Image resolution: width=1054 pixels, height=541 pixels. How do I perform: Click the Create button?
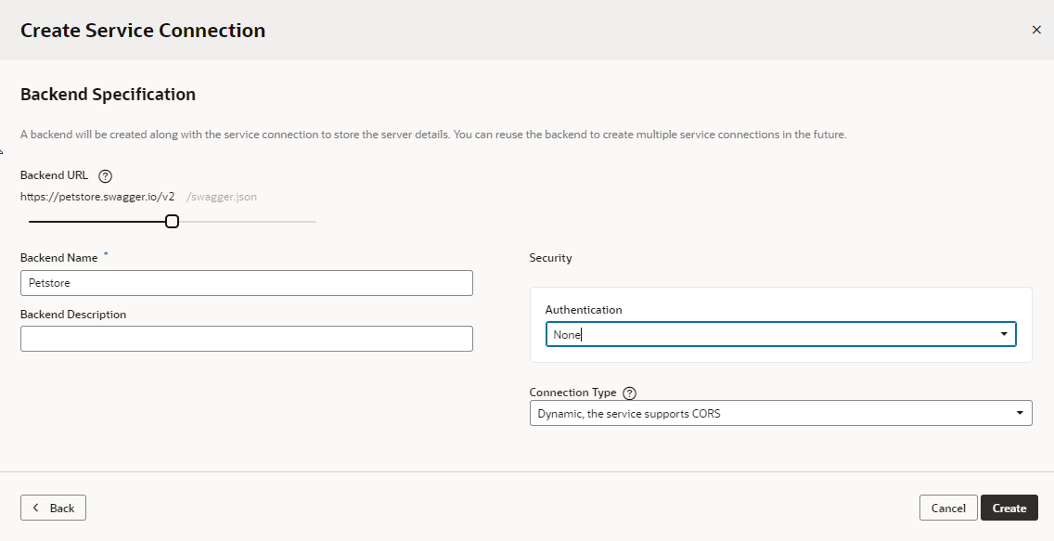1009,508
